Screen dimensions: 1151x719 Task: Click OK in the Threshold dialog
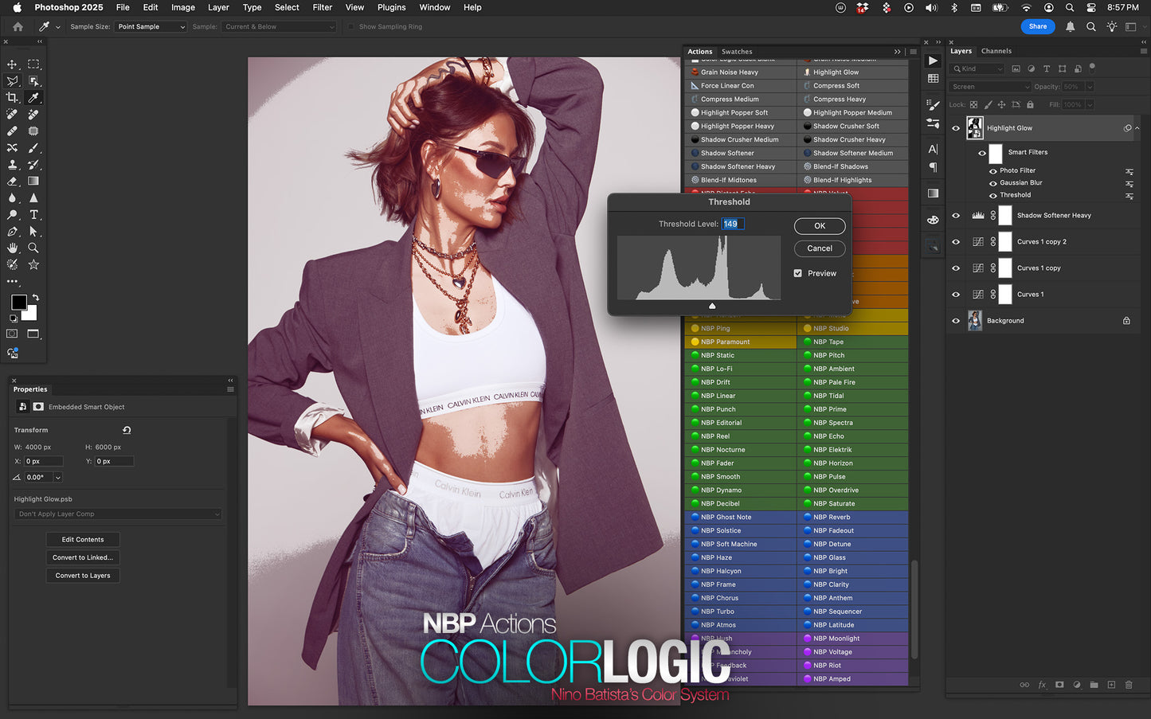click(x=819, y=225)
